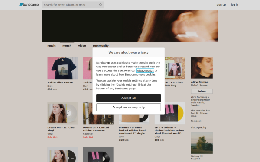Click the Follow button
The height and width of the screenshot is (162, 260).
coord(202,91)
